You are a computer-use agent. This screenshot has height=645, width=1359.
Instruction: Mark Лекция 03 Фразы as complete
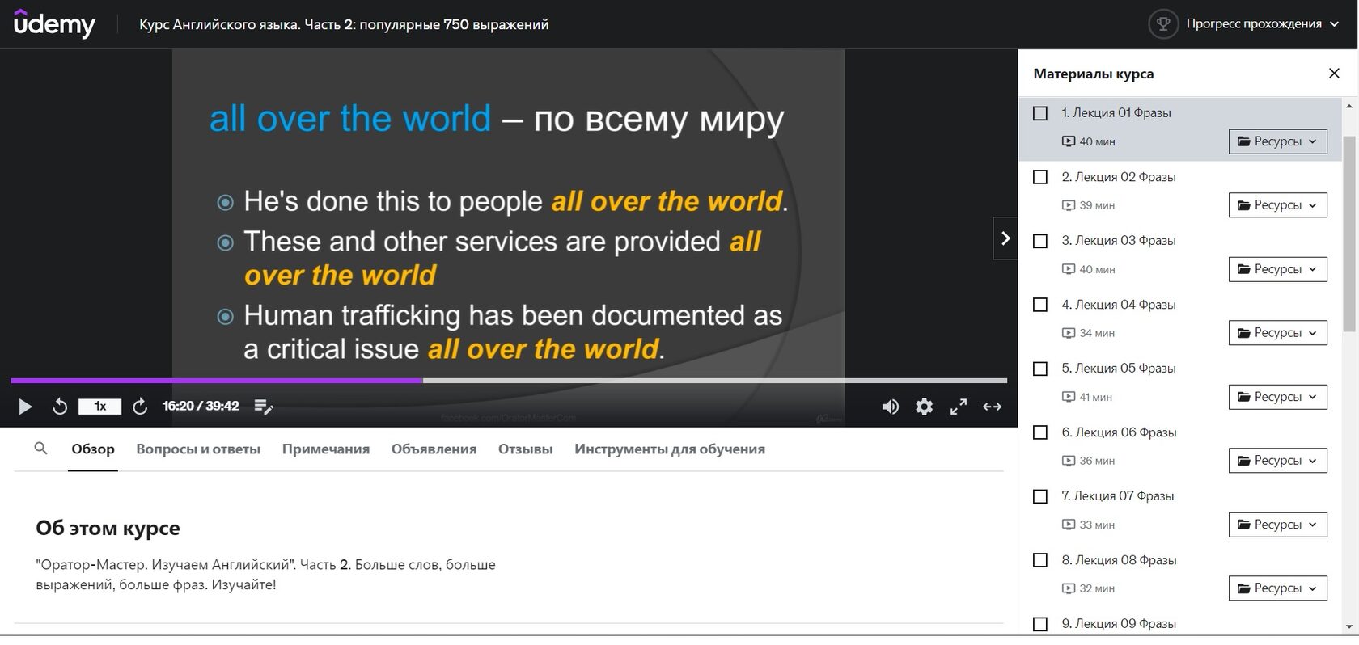coord(1040,242)
